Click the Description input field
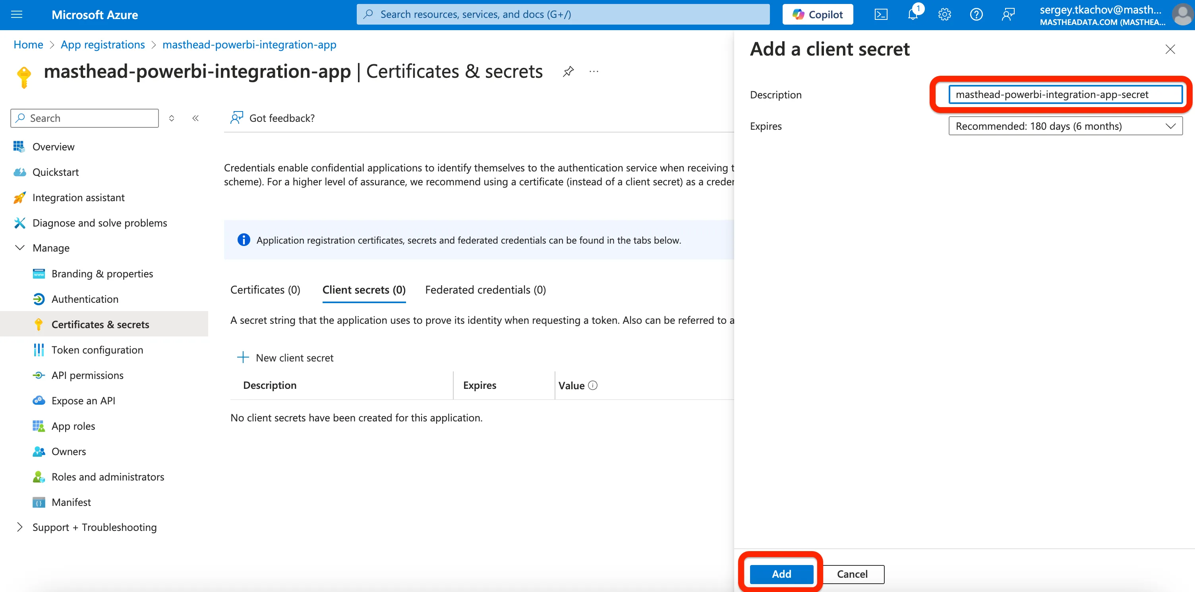The height and width of the screenshot is (592, 1195). 1065,94
